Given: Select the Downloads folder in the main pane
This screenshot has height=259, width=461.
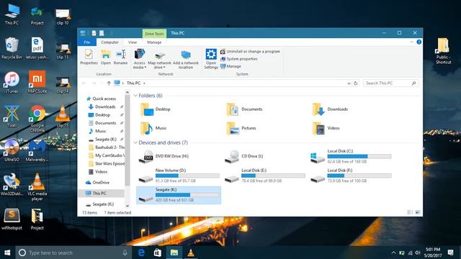Looking at the screenshot, I should pos(330,109).
